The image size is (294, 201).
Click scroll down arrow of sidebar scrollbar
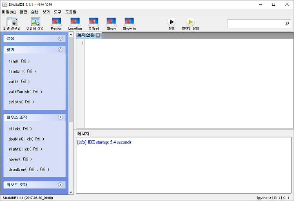(71, 192)
